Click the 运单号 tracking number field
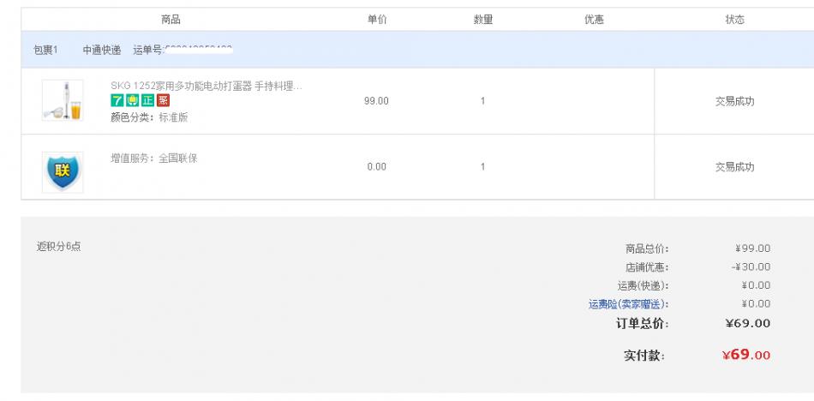This screenshot has width=814, height=401. [x=183, y=50]
